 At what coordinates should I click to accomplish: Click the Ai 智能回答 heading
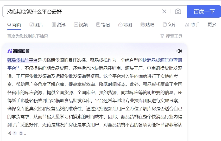coord(18,51)
